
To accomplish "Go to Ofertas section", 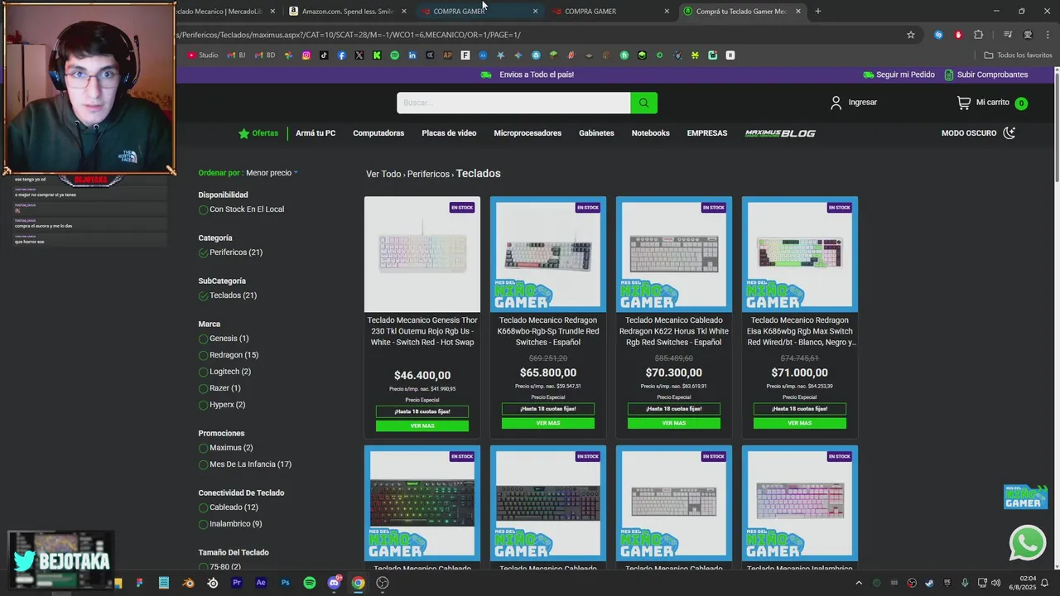I will (x=258, y=133).
